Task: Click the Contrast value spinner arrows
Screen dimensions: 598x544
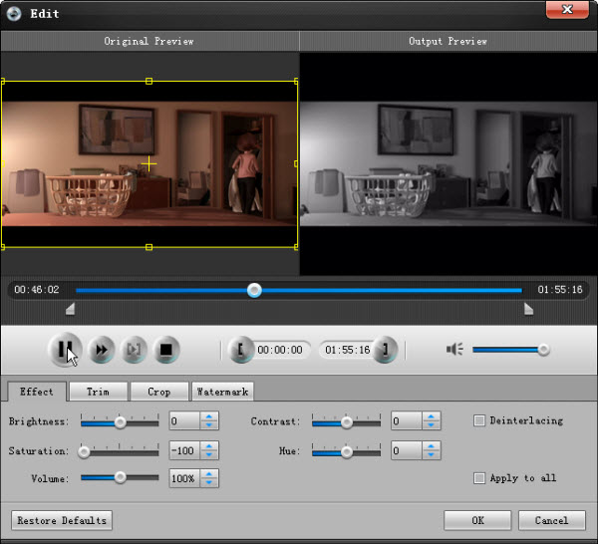Action: [430, 421]
